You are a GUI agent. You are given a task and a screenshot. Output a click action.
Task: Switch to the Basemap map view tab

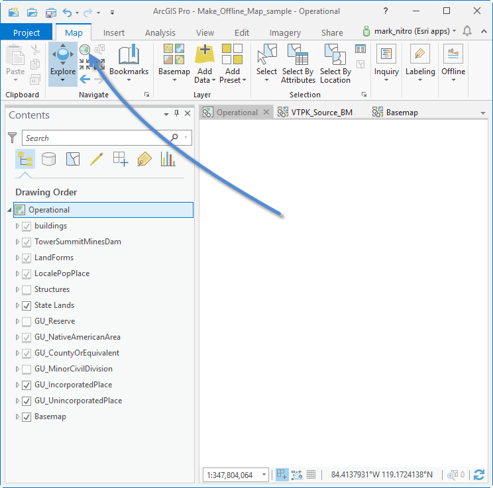tap(395, 112)
